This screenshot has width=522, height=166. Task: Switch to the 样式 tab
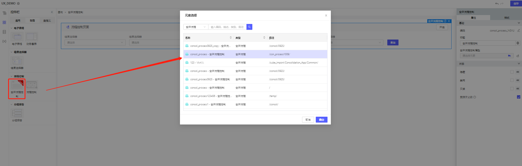click(507, 18)
